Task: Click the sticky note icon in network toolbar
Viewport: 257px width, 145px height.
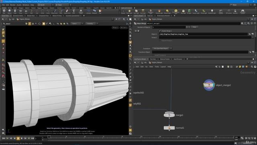Action: click(240, 67)
